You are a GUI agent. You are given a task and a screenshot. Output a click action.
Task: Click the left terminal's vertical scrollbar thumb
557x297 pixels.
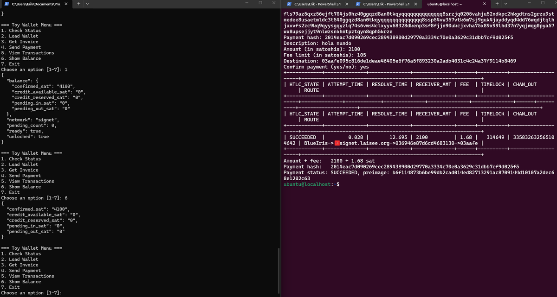(x=278, y=271)
